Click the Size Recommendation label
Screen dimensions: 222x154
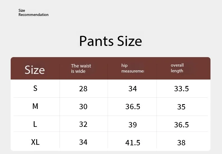[x=33, y=13]
